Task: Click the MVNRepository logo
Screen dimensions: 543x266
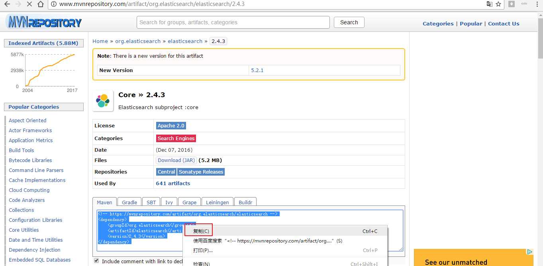Action: tap(44, 22)
